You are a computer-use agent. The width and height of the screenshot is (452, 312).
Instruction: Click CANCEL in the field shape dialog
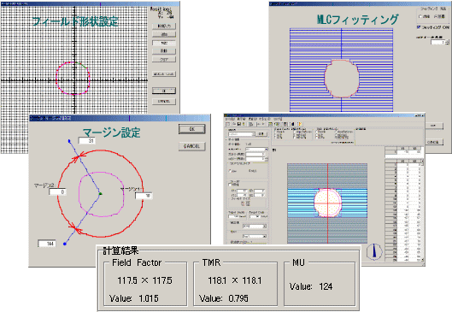point(164,101)
